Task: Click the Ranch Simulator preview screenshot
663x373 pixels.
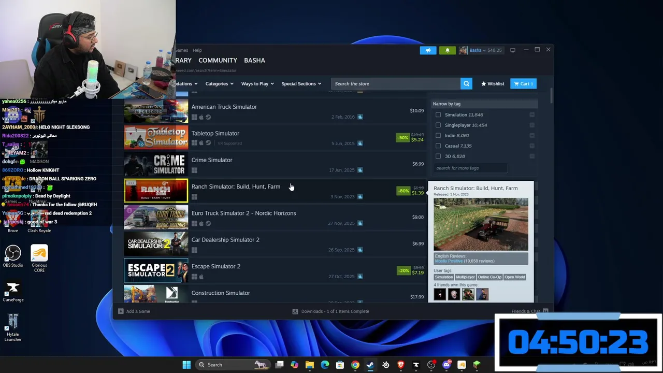Action: click(481, 224)
